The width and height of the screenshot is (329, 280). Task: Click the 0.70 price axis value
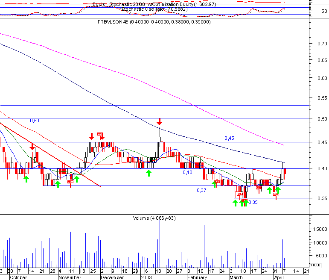322,44
